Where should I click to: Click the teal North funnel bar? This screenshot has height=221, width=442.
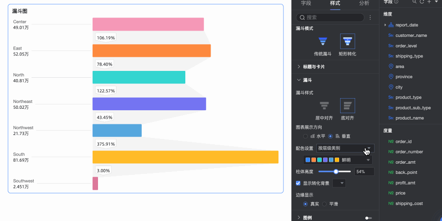pos(139,77)
